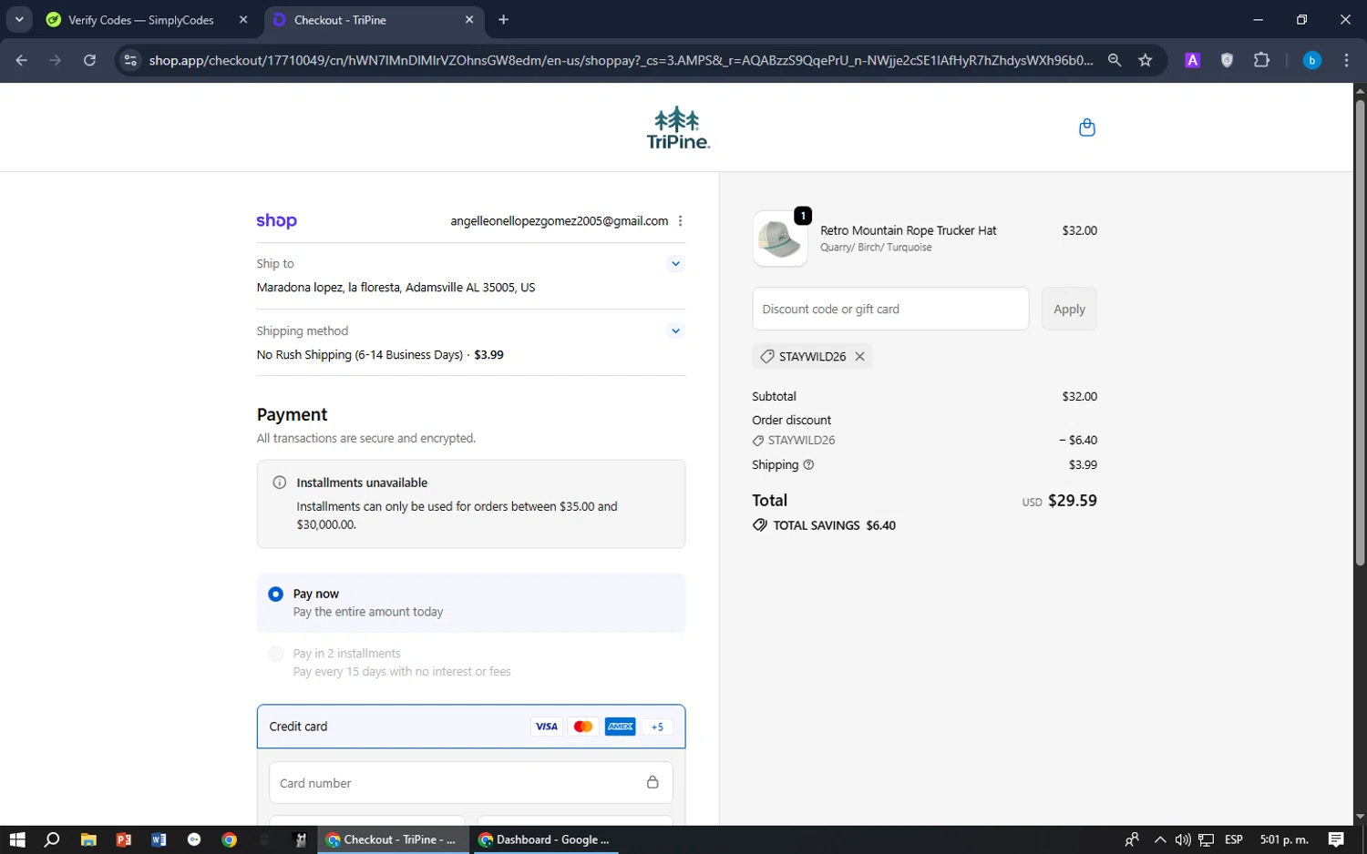Click the shipping address text

pos(396,288)
